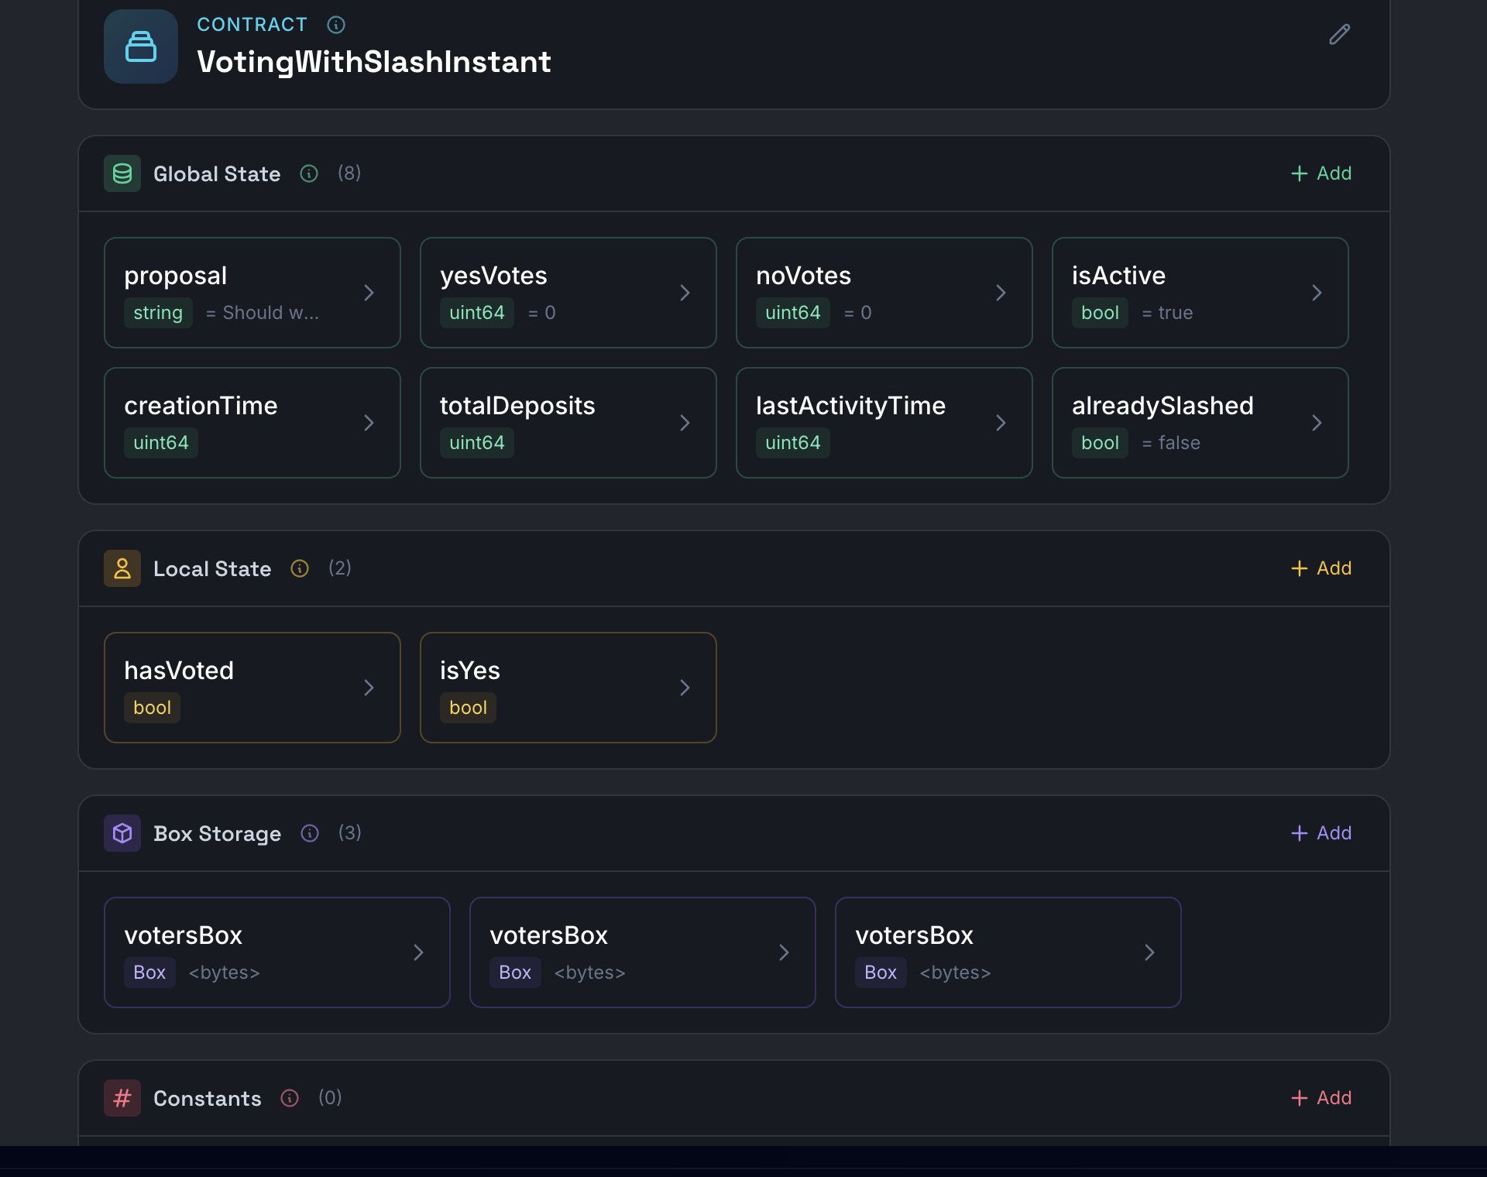Add a new Global State variable

tap(1321, 173)
